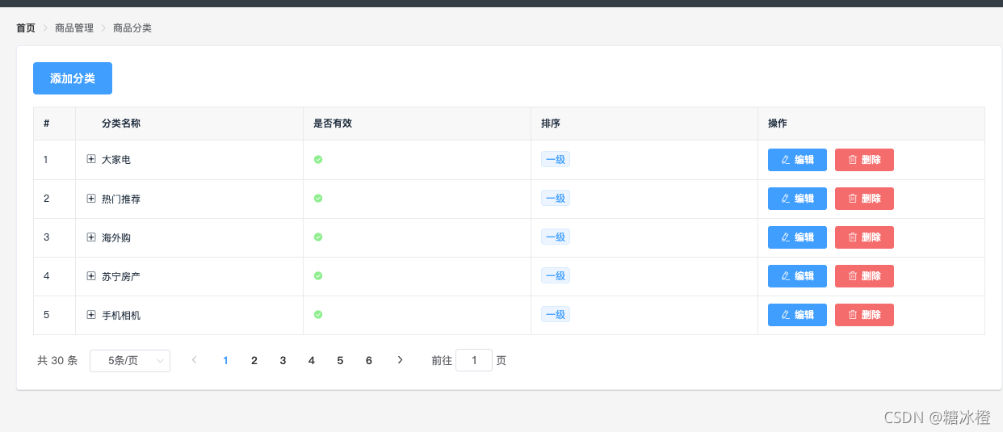
Task: Click the 商品分类 breadcrumb
Action: click(132, 28)
